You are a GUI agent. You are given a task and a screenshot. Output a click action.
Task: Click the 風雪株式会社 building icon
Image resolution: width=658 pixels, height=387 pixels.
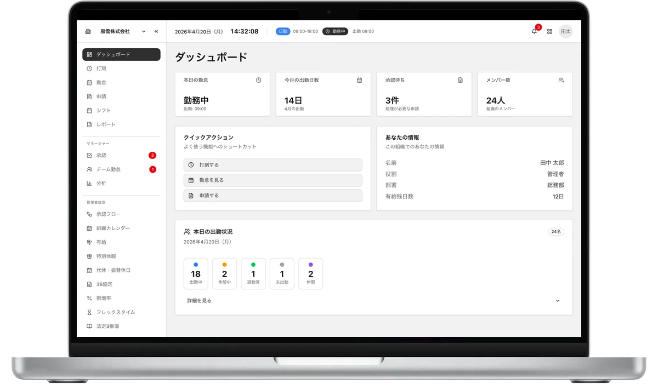coord(88,31)
